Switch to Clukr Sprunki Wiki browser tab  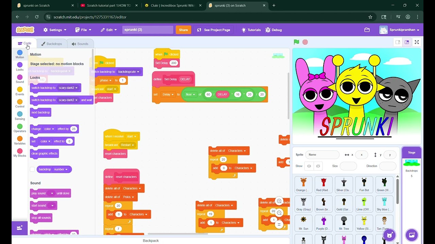[173, 5]
